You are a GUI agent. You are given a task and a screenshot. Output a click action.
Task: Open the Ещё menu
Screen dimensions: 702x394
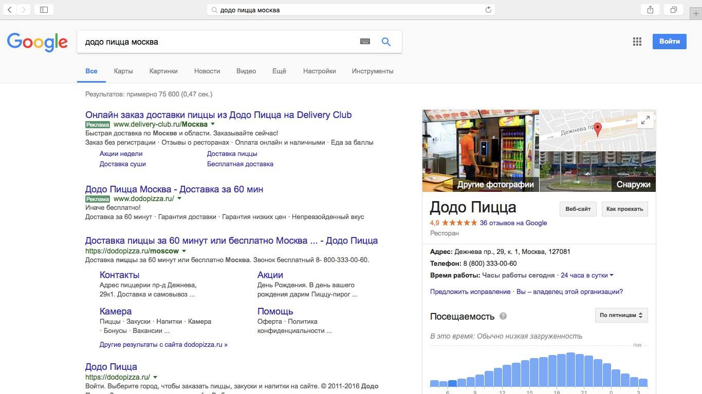[279, 71]
